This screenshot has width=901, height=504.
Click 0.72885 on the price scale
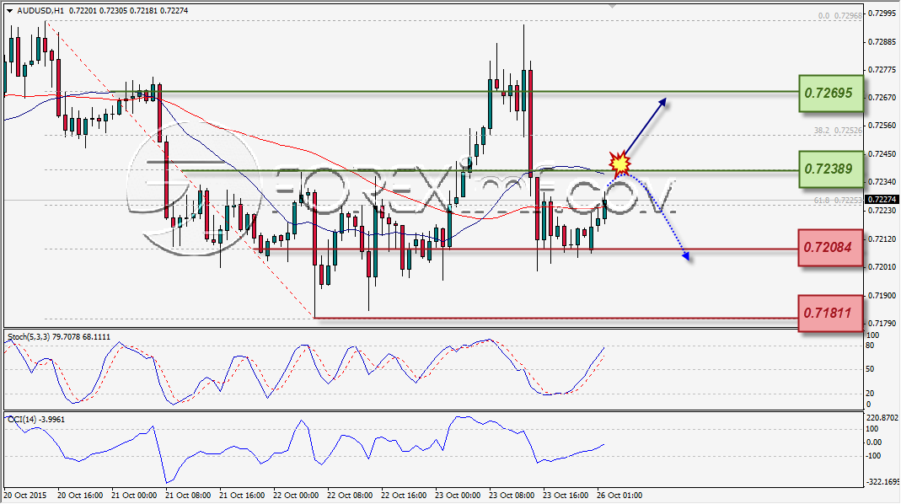tap(882, 42)
